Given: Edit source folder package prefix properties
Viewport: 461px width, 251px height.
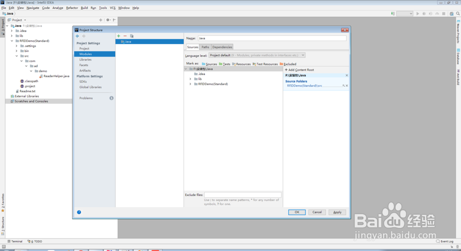Looking at the screenshot, I should point(344,86).
